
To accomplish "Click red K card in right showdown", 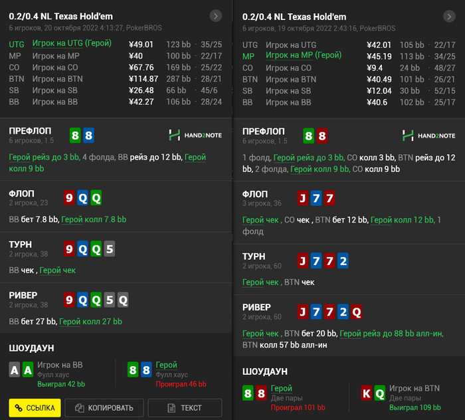I will pyautogui.click(x=367, y=393).
